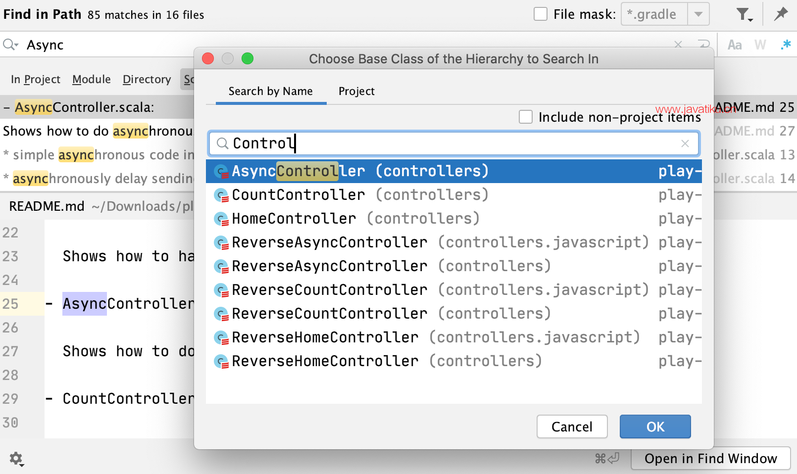Clear the Control search field text
Screen dimensions: 797x474
685,143
